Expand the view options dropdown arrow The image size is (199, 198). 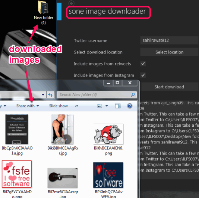coord(107,106)
